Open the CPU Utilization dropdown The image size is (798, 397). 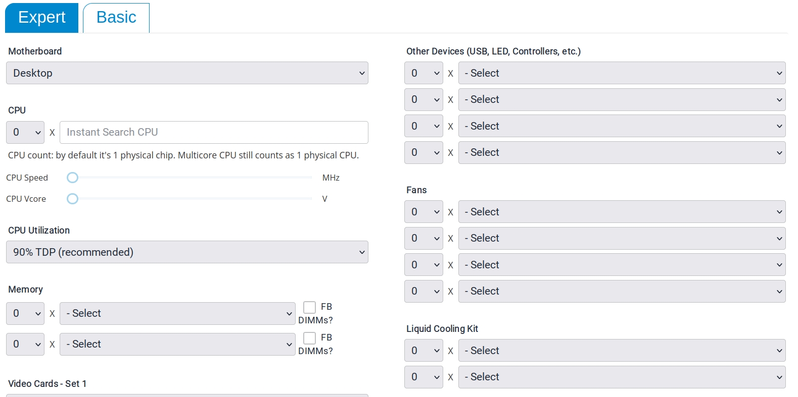pos(187,252)
